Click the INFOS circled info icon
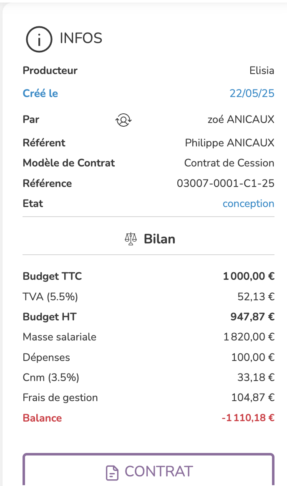Viewport: 287px width, 486px height. pos(39,39)
